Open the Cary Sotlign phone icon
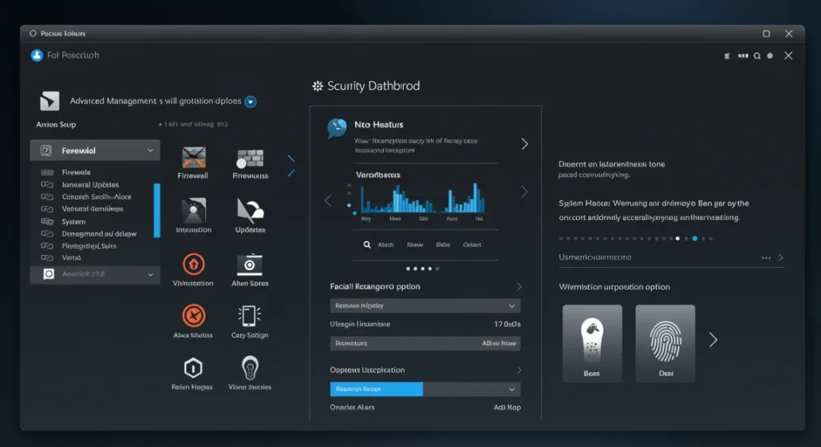Image resolution: width=821 pixels, height=447 pixels. (x=249, y=316)
